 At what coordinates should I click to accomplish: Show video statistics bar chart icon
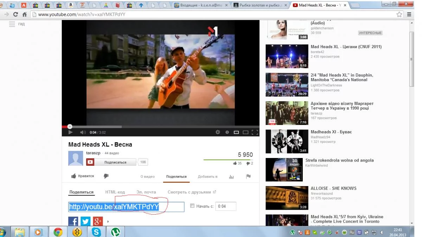[231, 177]
